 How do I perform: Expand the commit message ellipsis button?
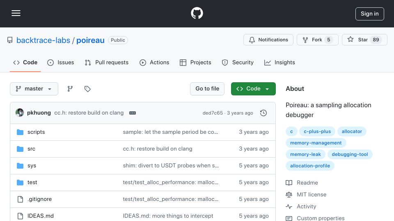coord(133,113)
